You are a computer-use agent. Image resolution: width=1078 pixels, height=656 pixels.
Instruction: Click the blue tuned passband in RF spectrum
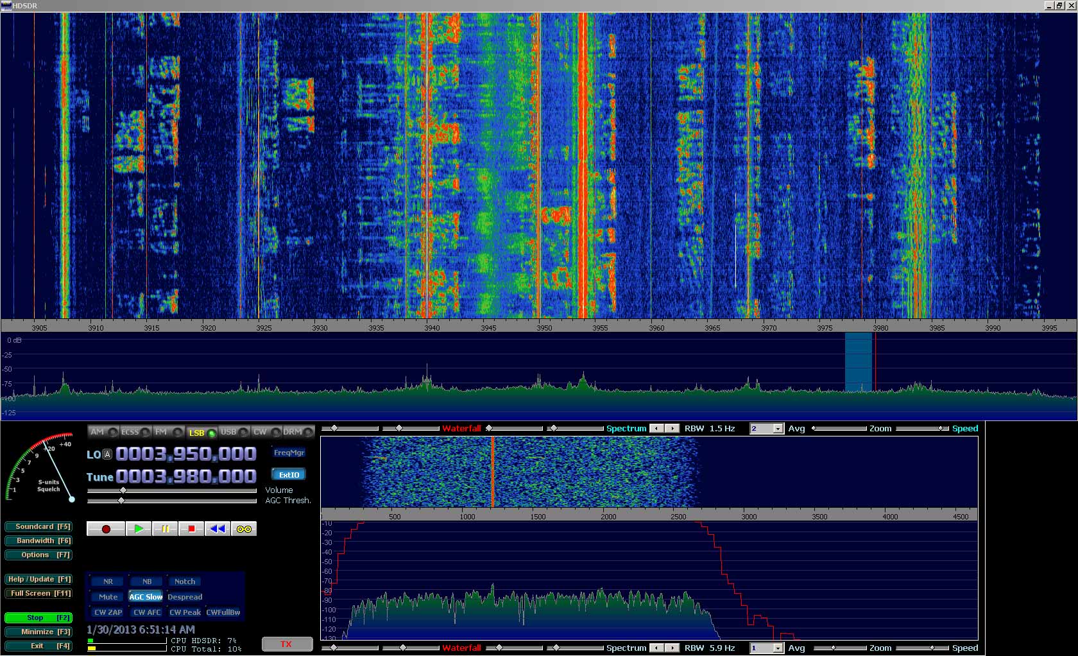859,362
